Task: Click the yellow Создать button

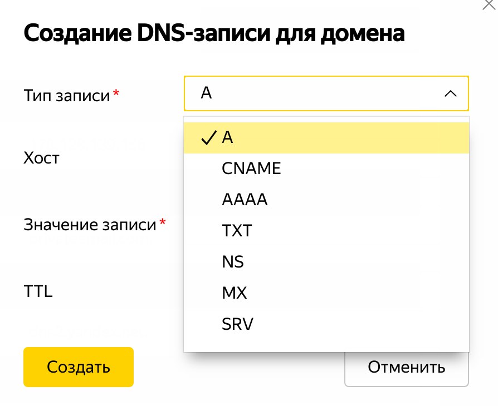Action: click(x=79, y=367)
